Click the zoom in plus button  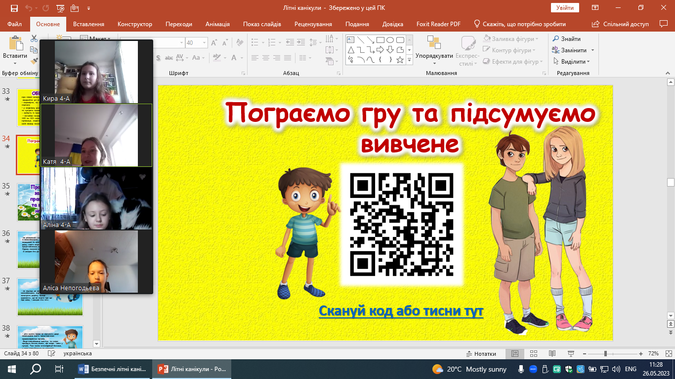641,354
